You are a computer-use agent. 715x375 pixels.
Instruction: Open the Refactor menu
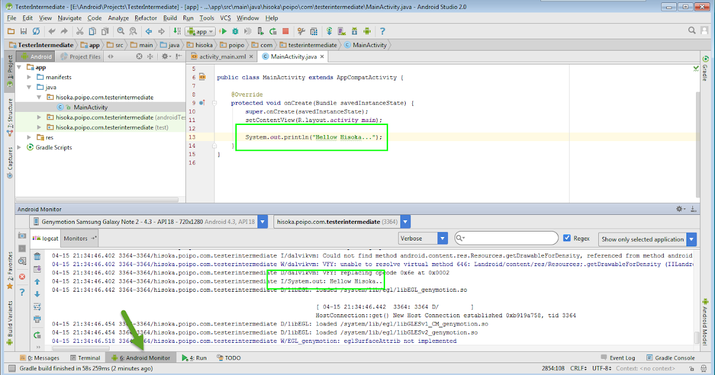click(145, 18)
